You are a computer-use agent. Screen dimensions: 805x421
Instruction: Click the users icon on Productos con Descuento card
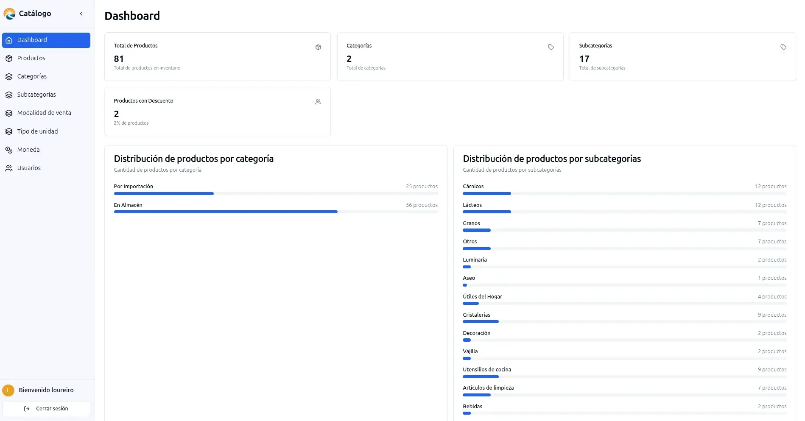point(318,102)
